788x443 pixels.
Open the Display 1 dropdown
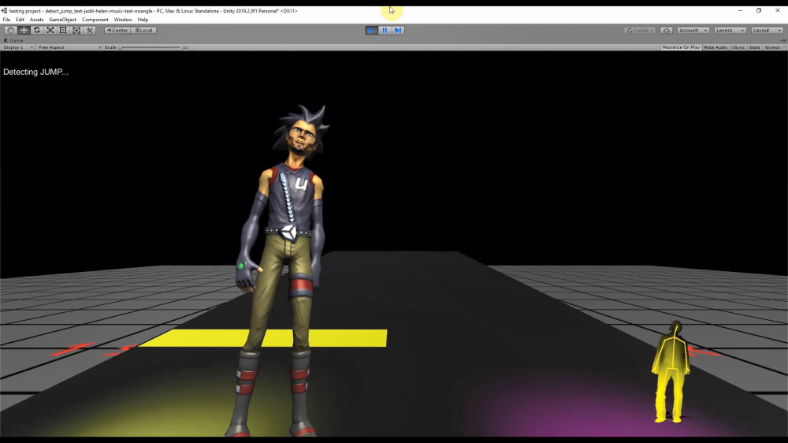pos(17,47)
